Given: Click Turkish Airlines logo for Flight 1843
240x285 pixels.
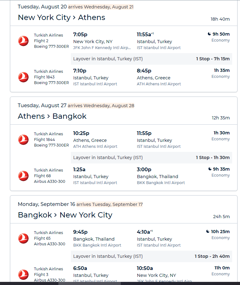Looking at the screenshot, I should coord(23,77).
